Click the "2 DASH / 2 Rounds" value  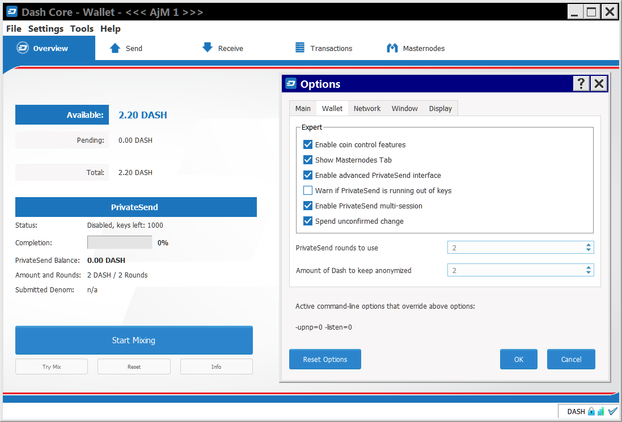pyautogui.click(x=117, y=275)
